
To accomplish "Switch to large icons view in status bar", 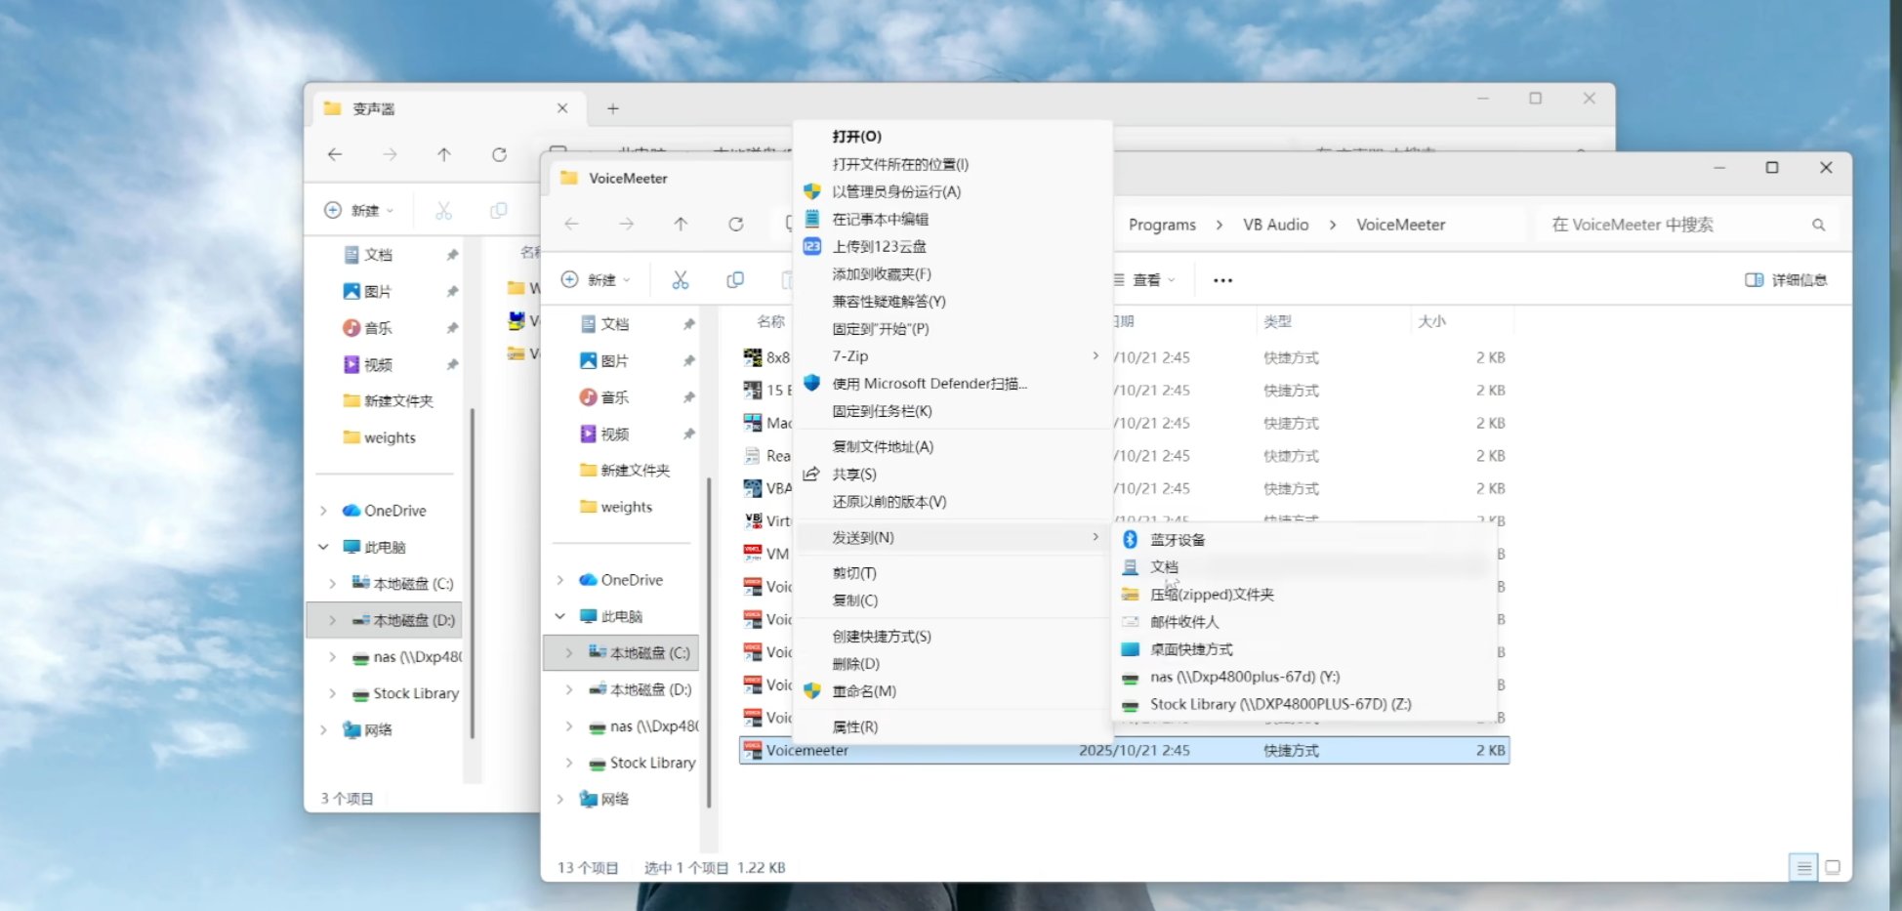I will coord(1833,867).
